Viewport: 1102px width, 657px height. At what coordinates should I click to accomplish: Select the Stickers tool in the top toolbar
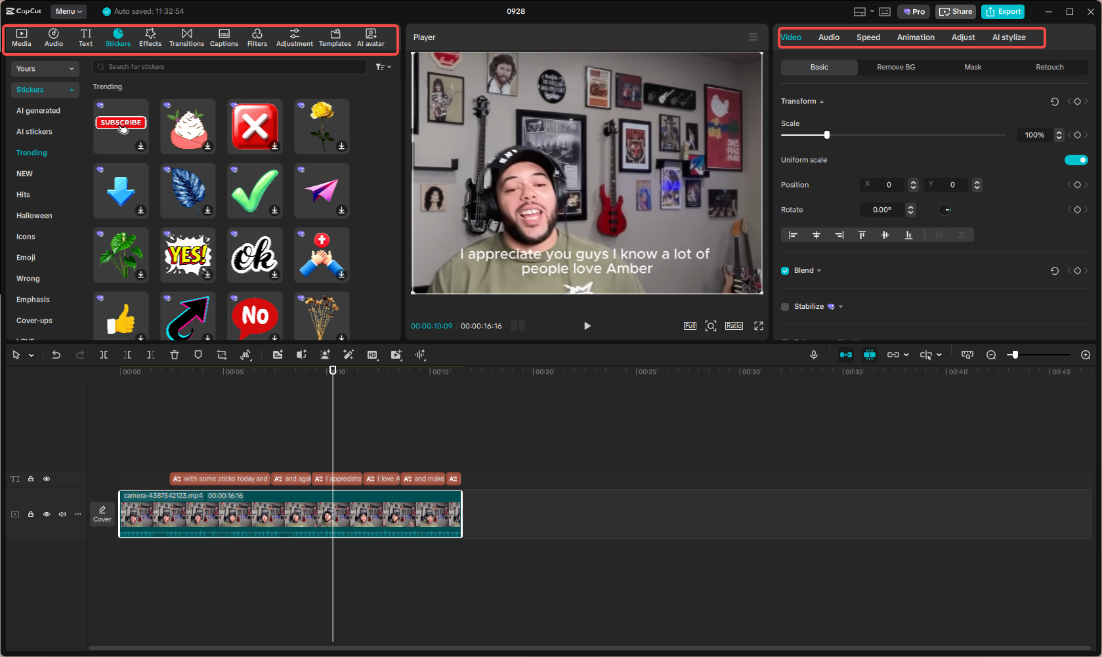pyautogui.click(x=118, y=37)
